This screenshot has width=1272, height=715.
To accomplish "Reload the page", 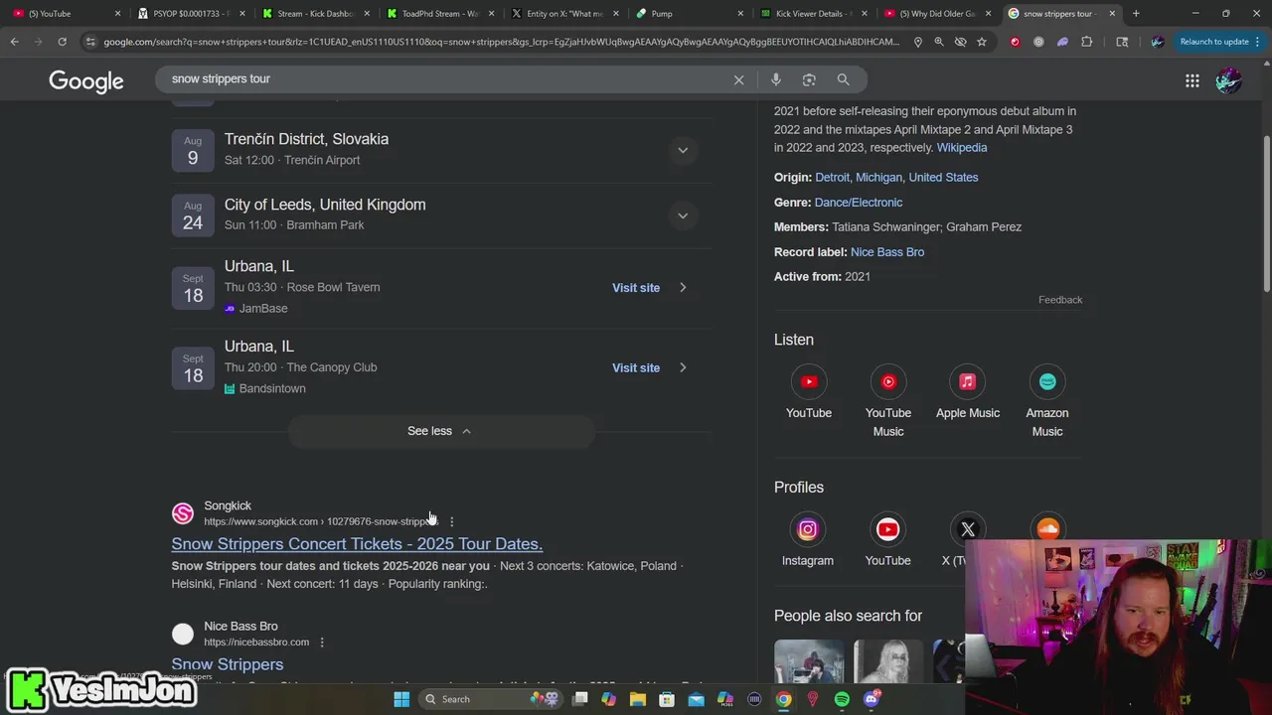I will coord(62,42).
